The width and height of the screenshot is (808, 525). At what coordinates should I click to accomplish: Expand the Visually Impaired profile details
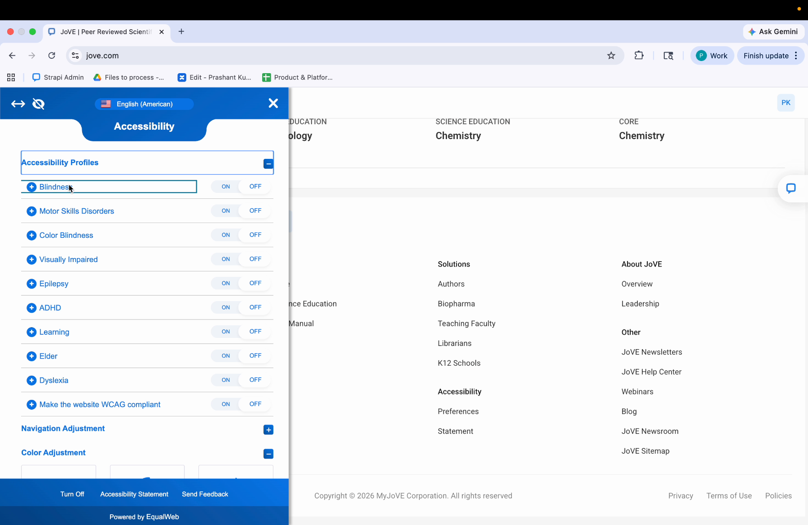(x=31, y=259)
